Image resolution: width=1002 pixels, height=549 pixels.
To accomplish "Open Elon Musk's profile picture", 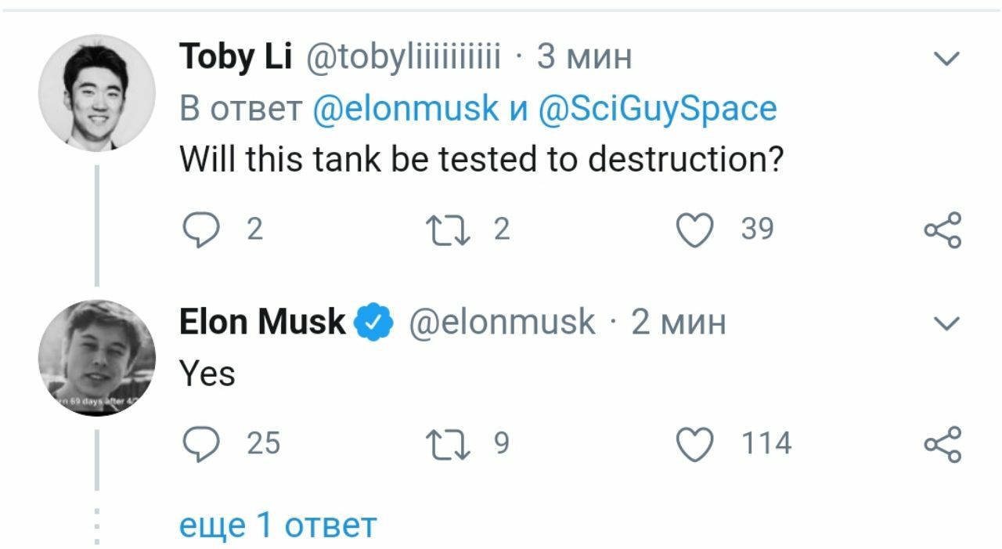I will 97,357.
